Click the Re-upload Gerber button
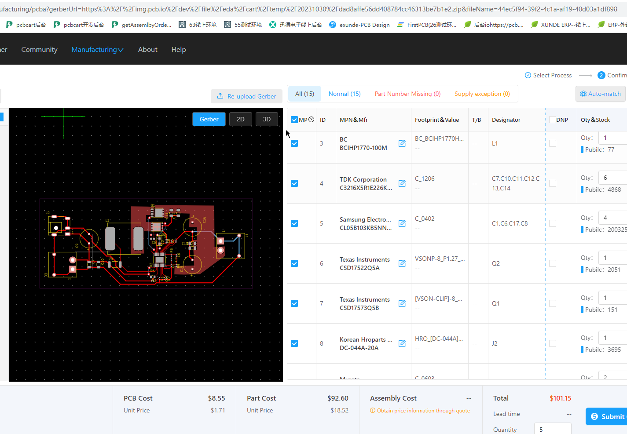Viewport: 627px width, 434px height. click(246, 96)
